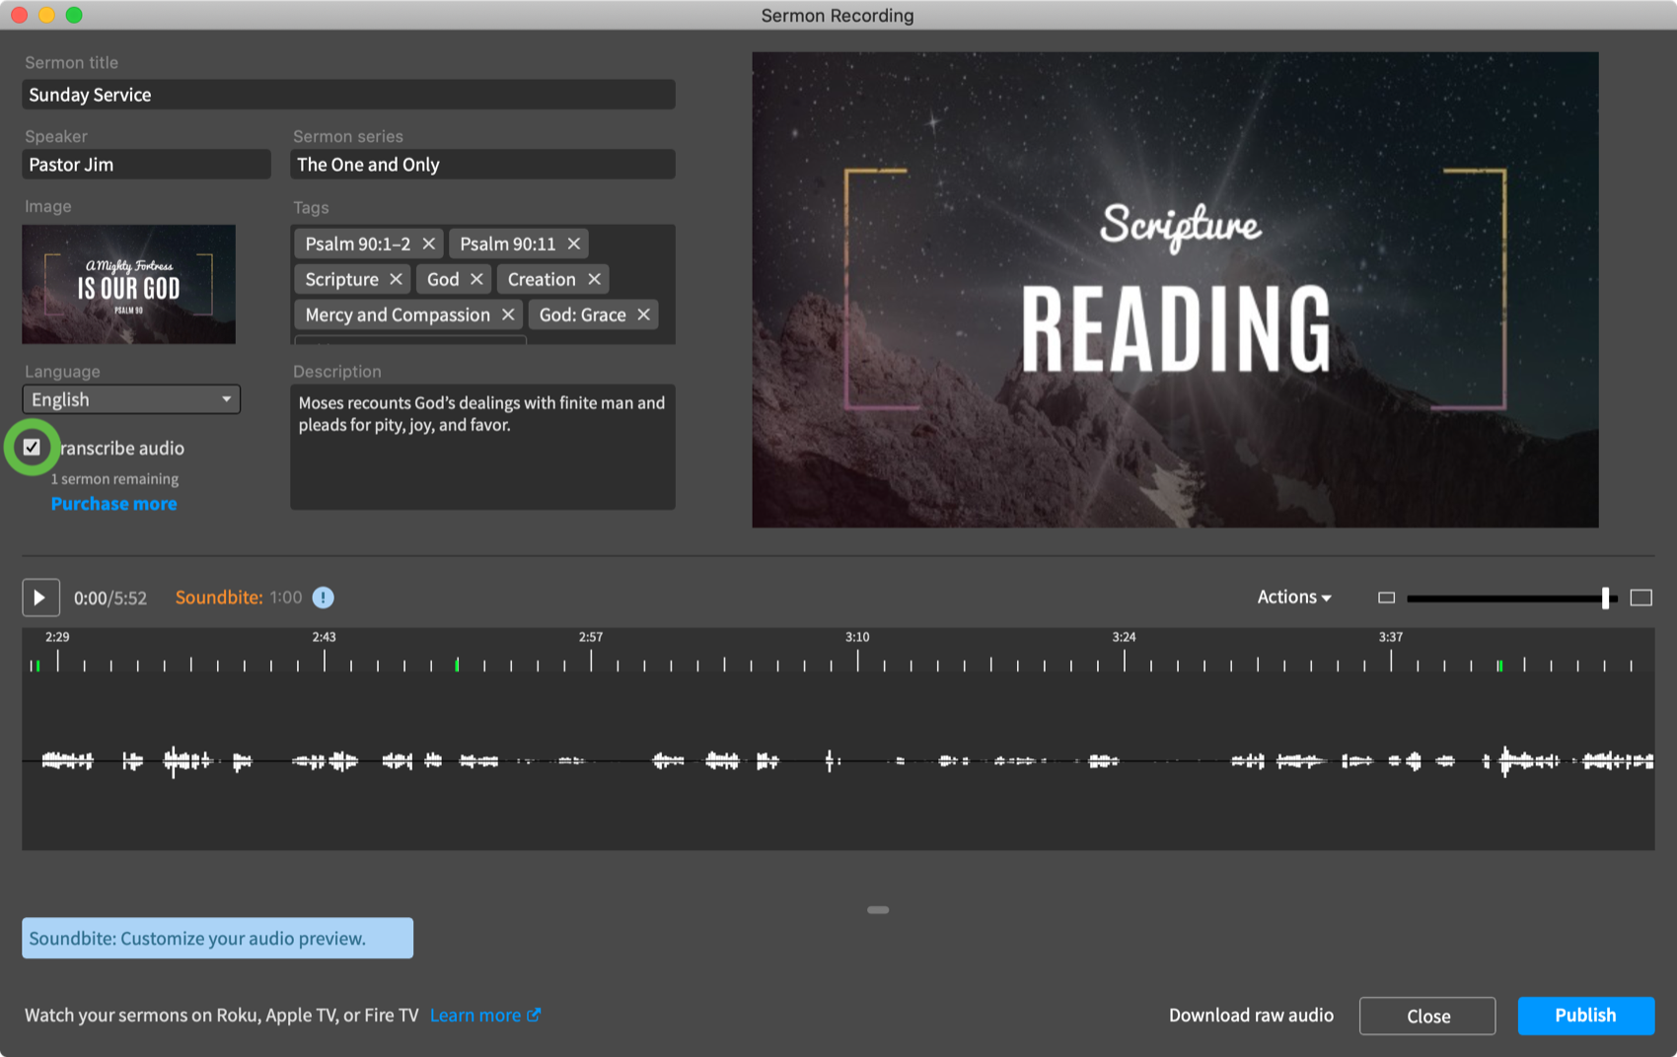Remove the Psalm 90:1–2 tag

(429, 244)
